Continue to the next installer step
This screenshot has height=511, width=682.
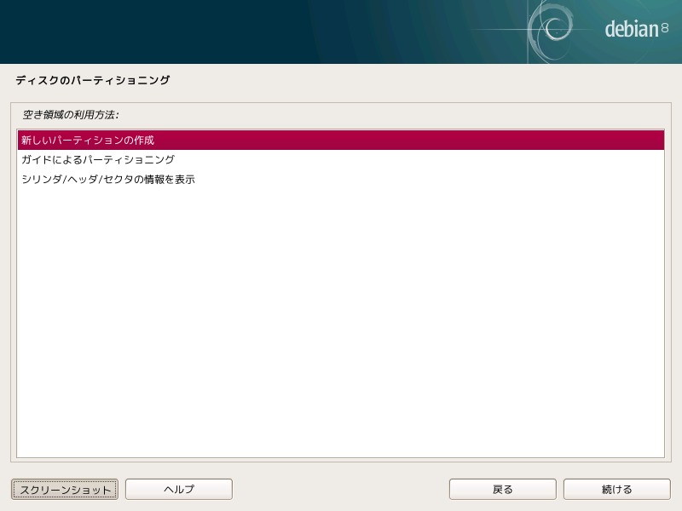tap(616, 489)
